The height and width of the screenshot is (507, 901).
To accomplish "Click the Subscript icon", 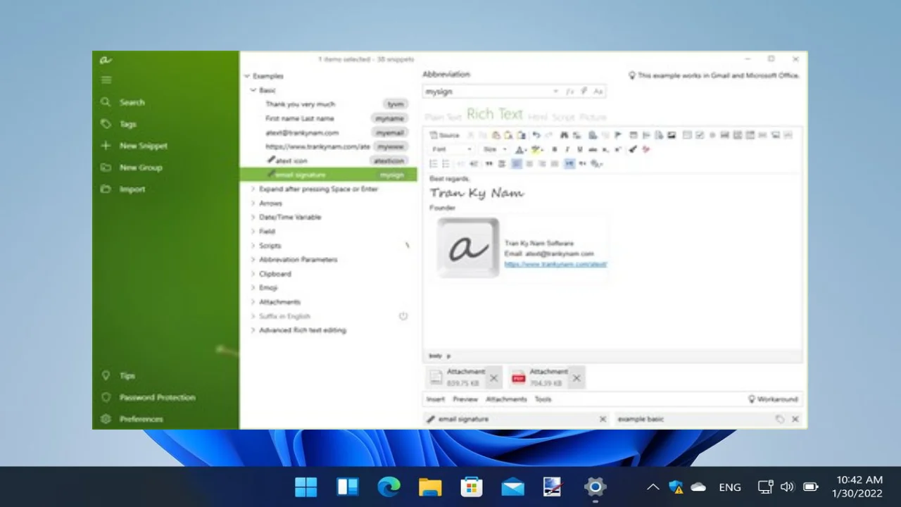I will pyautogui.click(x=605, y=149).
